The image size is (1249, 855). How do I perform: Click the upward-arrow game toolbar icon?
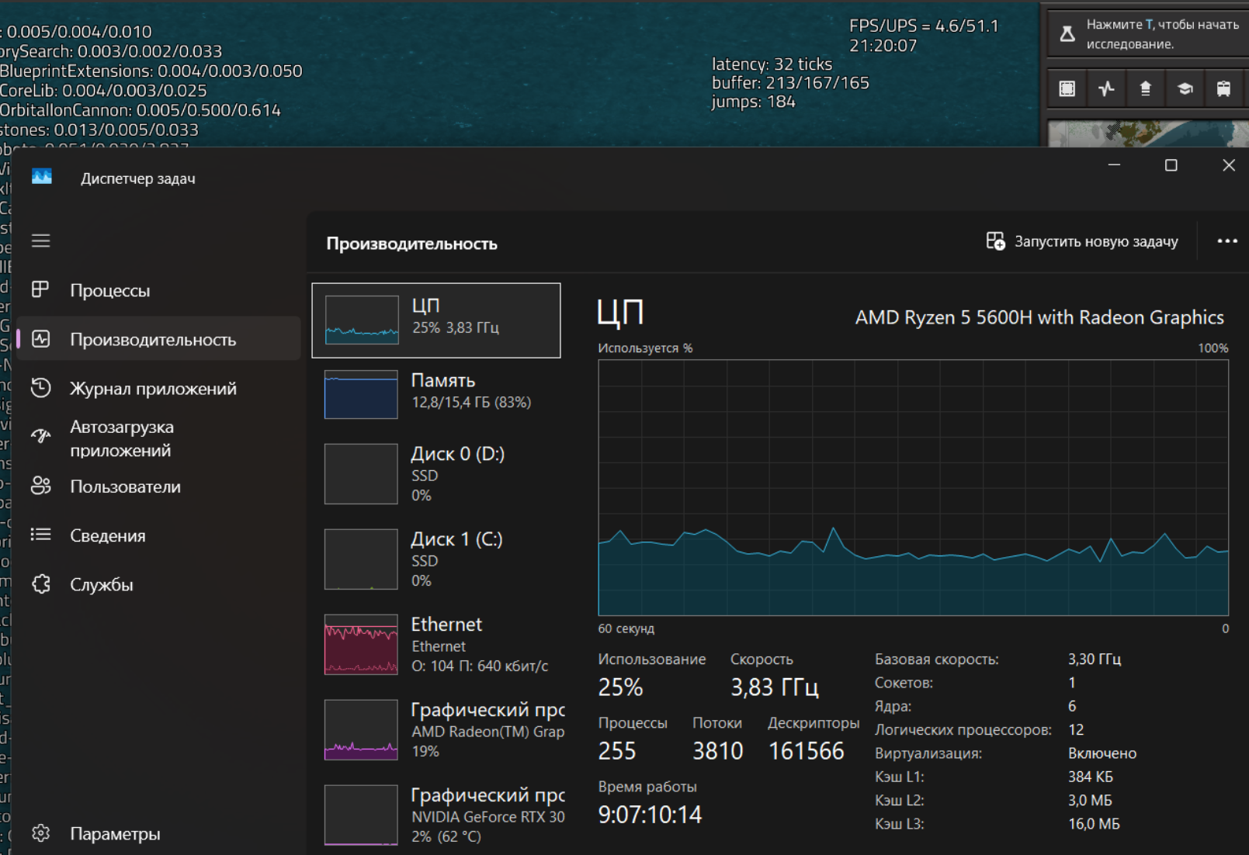pyautogui.click(x=1145, y=88)
